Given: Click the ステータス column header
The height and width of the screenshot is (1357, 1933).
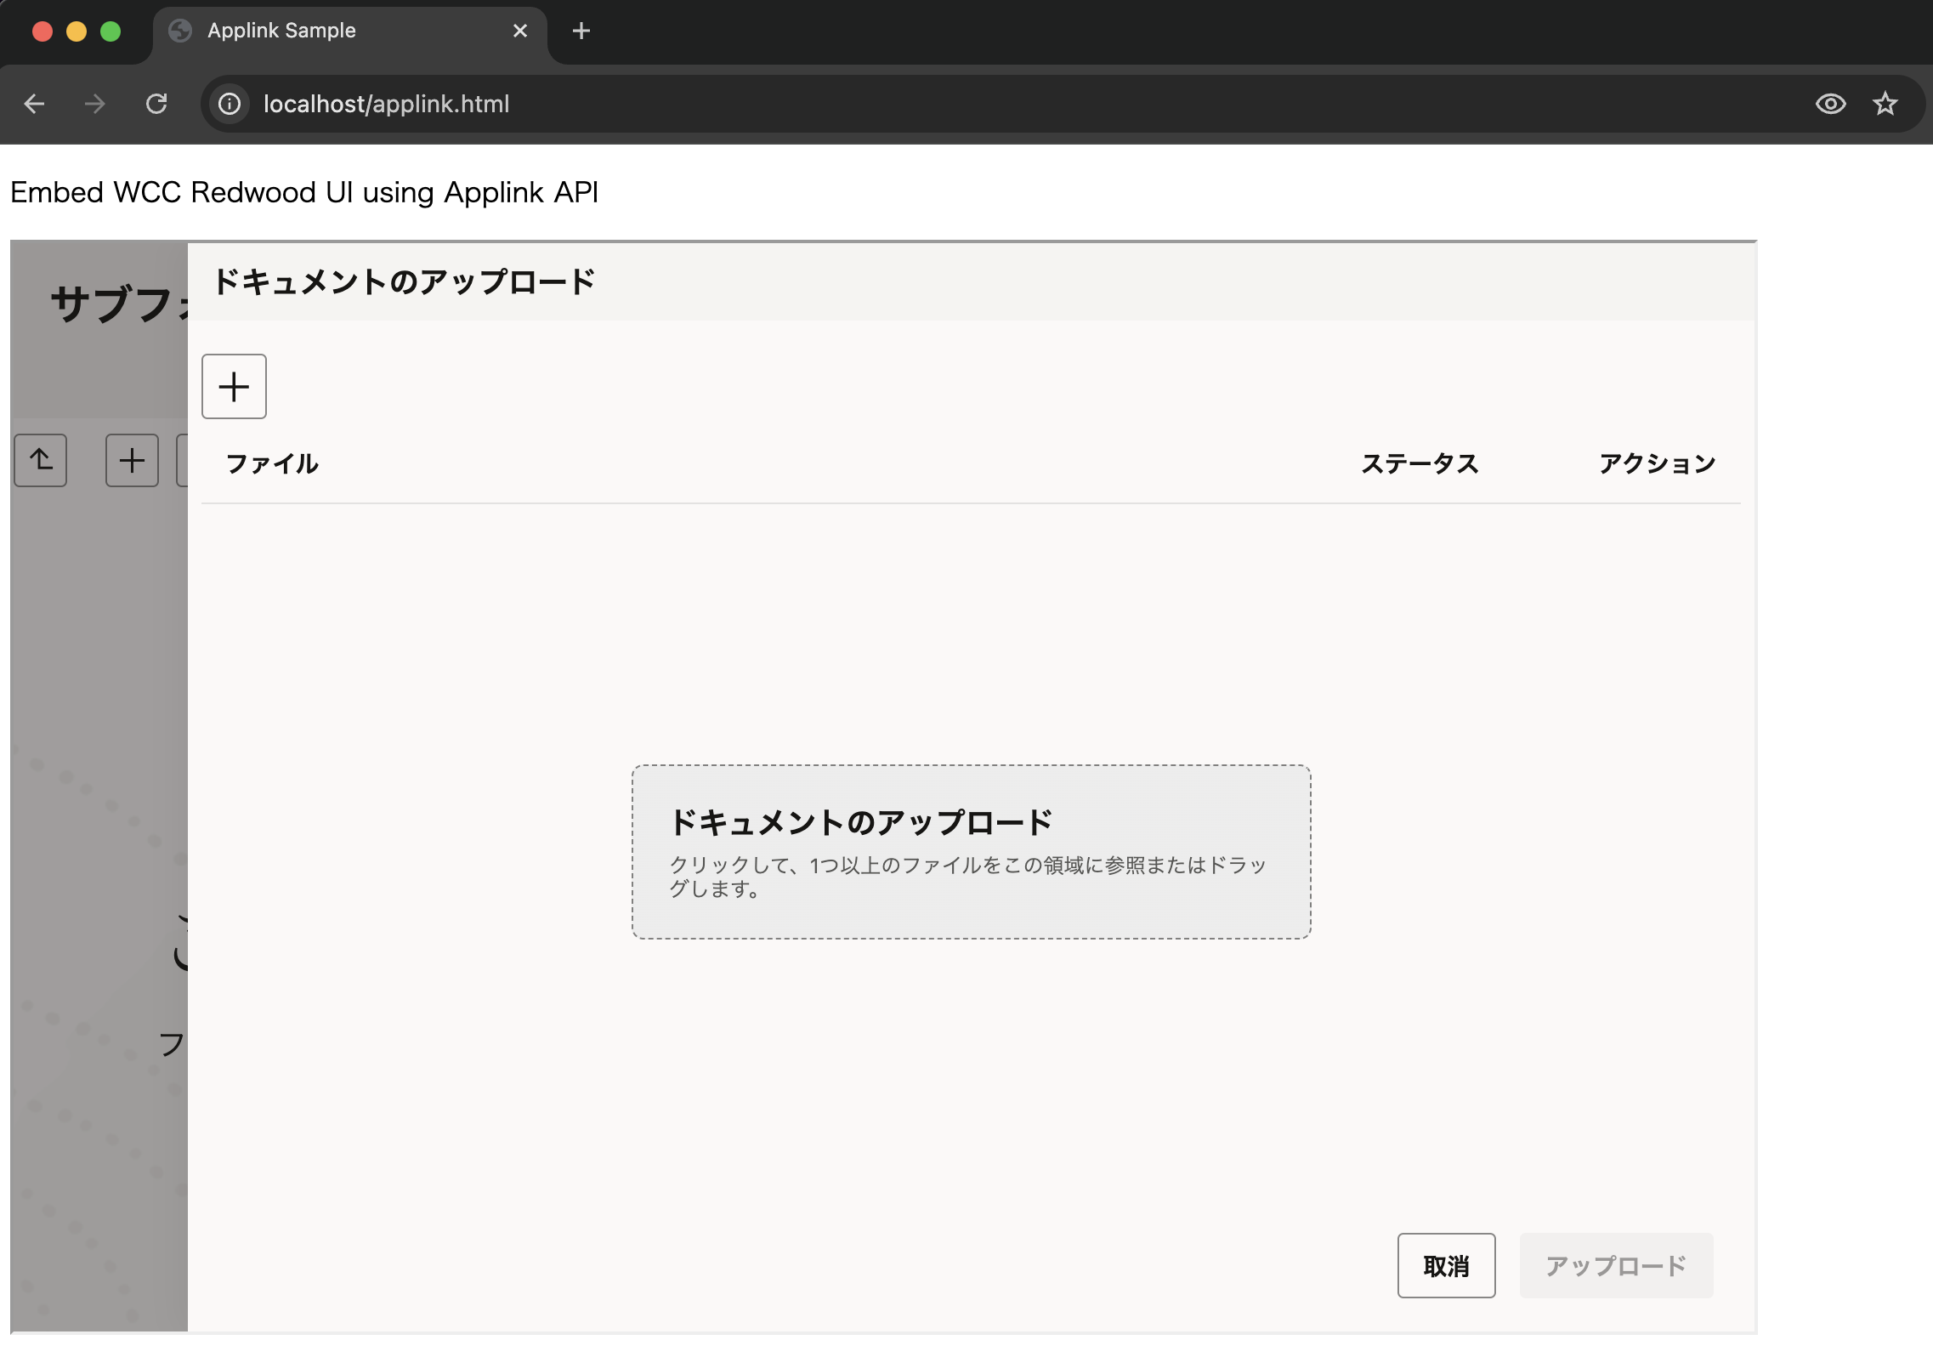Looking at the screenshot, I should click(1420, 464).
